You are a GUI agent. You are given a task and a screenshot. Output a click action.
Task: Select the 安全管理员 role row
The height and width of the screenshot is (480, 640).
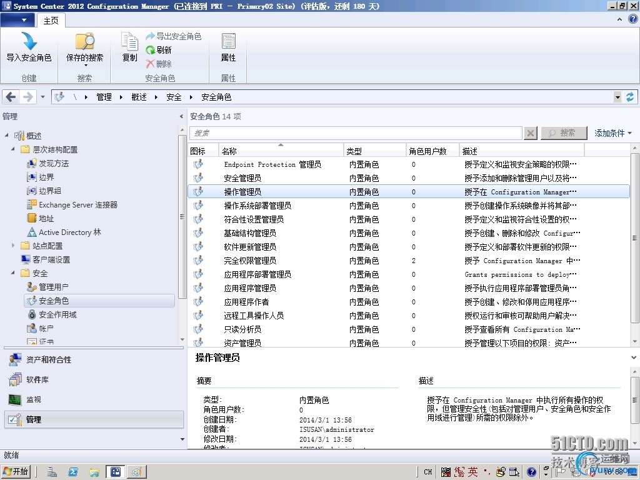(409, 178)
